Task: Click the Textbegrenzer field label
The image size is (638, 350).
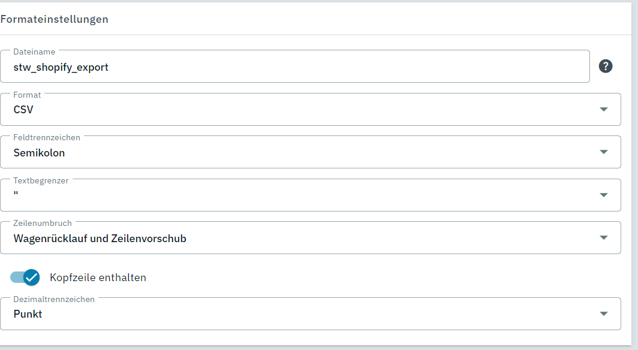Action: (x=41, y=181)
